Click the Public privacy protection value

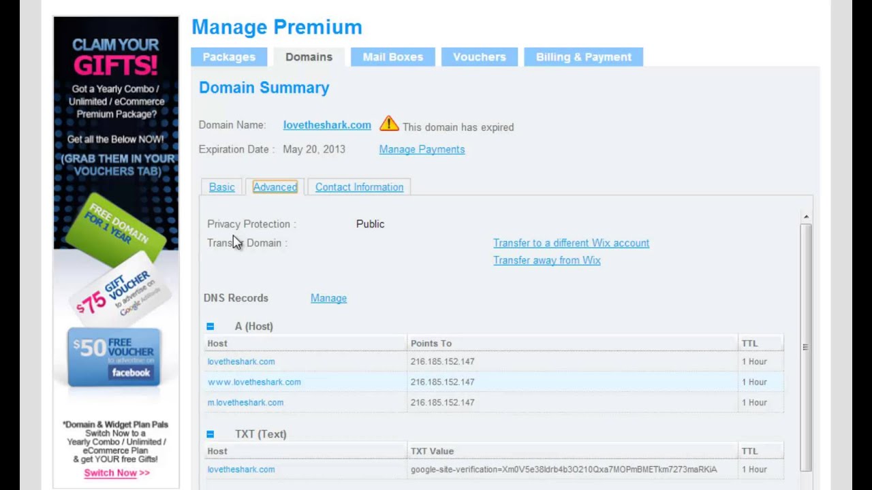[370, 224]
